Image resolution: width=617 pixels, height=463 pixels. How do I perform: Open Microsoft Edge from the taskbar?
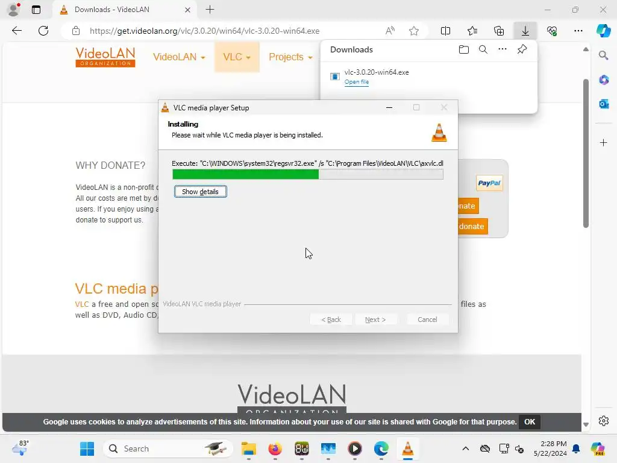[x=381, y=449]
